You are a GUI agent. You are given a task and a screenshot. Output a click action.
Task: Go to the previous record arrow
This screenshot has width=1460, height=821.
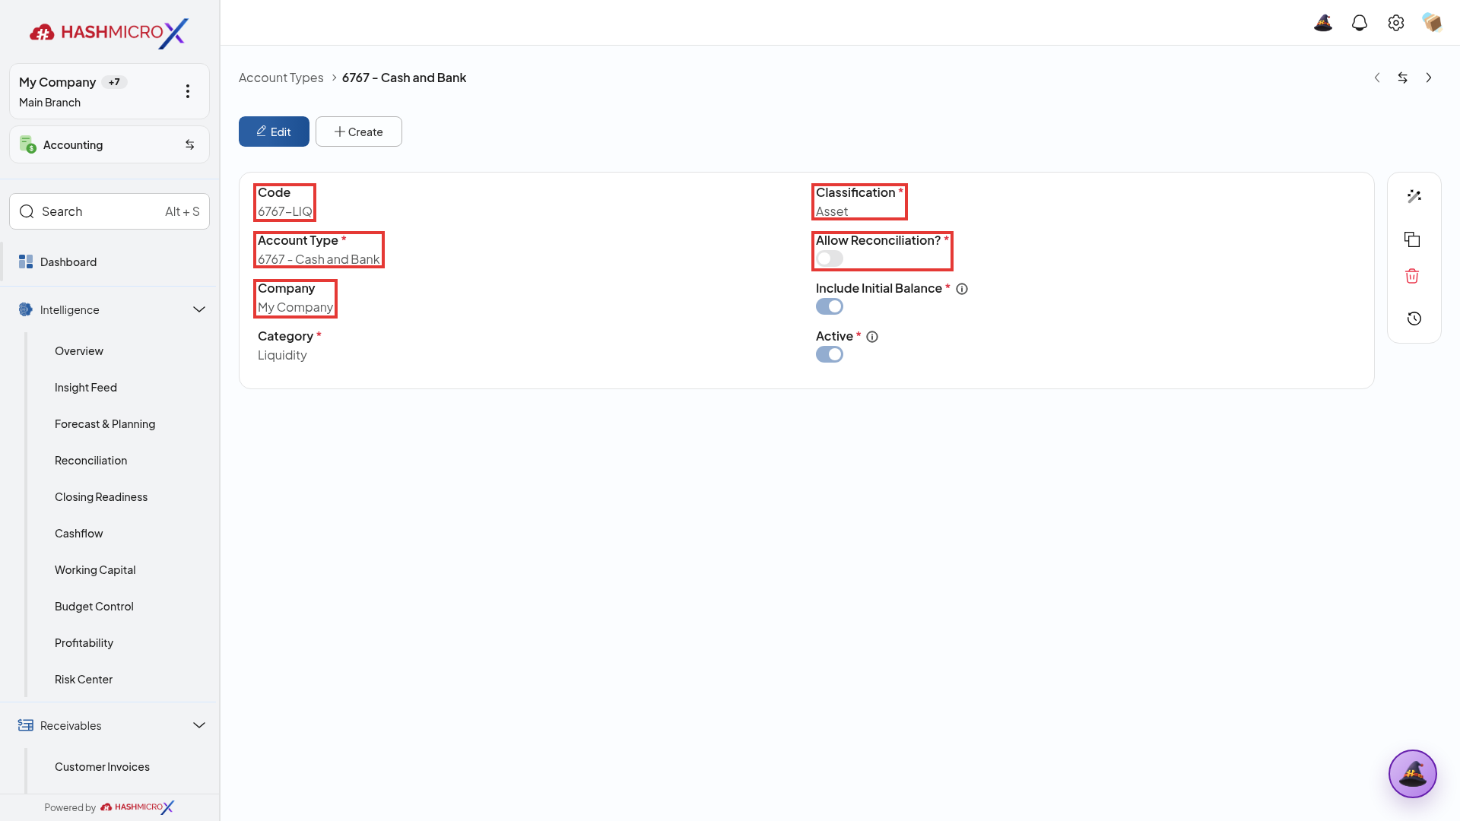pyautogui.click(x=1377, y=78)
